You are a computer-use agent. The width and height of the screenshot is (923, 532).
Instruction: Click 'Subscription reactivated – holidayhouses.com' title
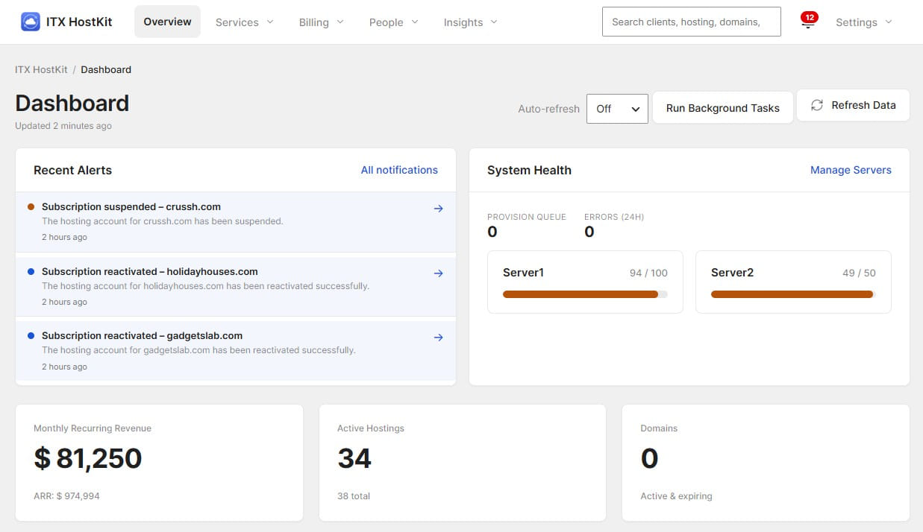click(x=150, y=271)
